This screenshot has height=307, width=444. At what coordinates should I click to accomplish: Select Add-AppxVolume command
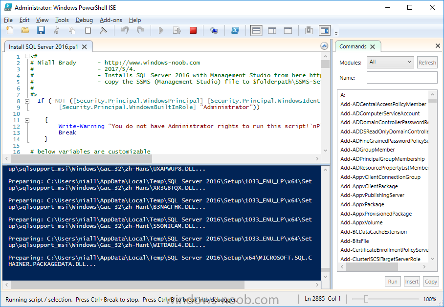pyautogui.click(x=361, y=222)
